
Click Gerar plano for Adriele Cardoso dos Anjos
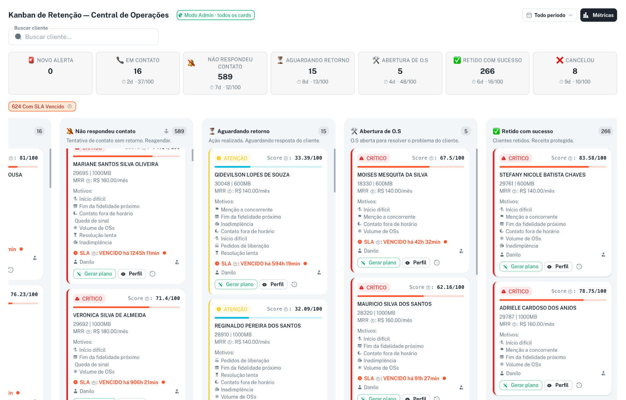[521, 385]
